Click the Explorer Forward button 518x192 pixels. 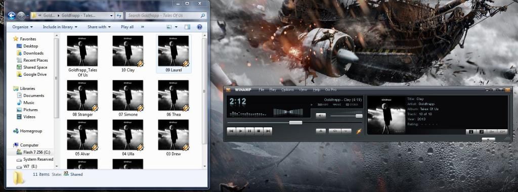coord(21,15)
